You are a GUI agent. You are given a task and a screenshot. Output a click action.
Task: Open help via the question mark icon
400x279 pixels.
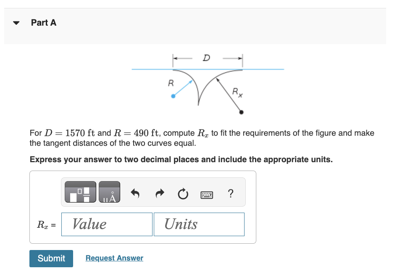click(x=230, y=192)
